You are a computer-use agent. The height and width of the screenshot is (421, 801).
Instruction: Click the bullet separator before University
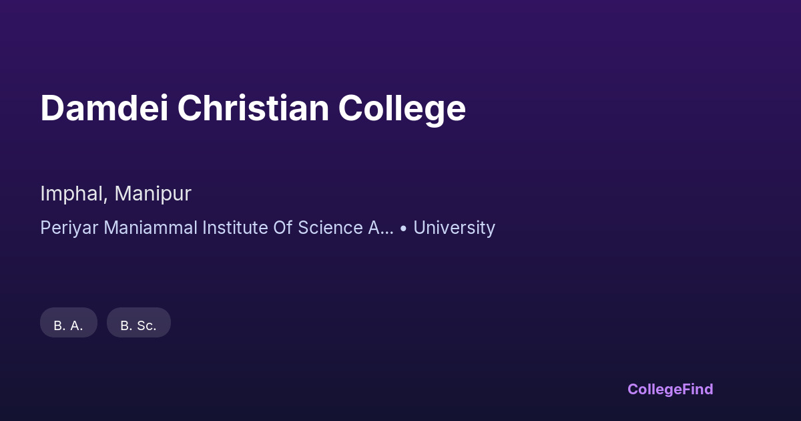click(x=404, y=229)
